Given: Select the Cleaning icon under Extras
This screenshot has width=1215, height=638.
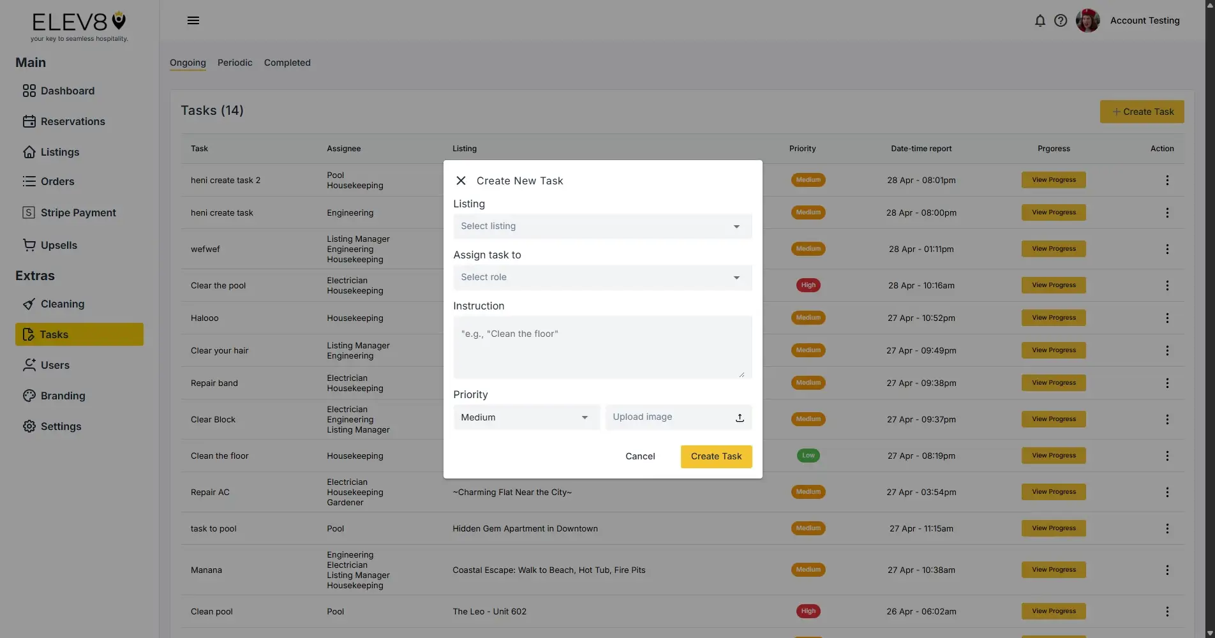Looking at the screenshot, I should [29, 304].
